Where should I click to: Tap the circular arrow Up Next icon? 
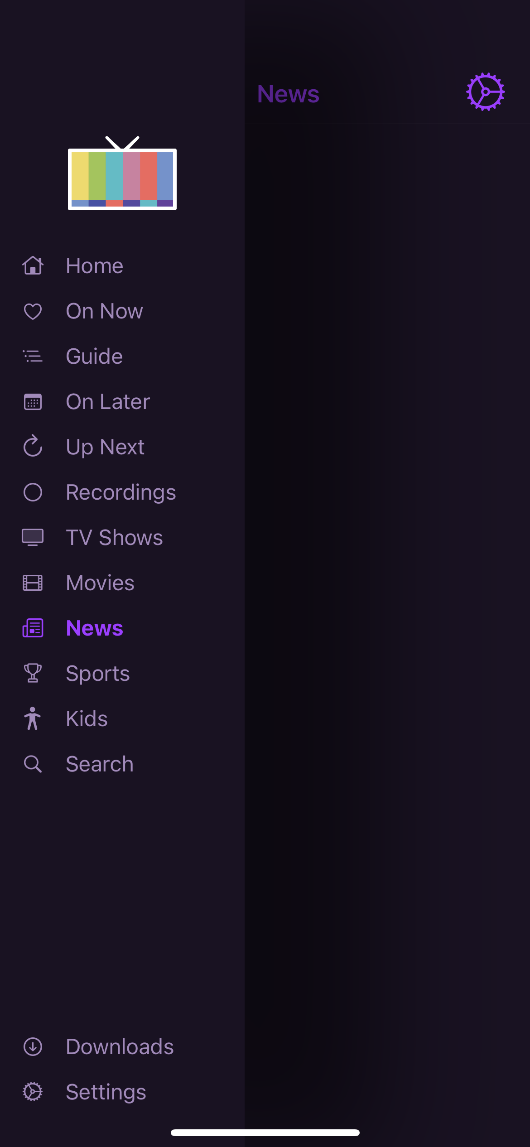pos(33,447)
